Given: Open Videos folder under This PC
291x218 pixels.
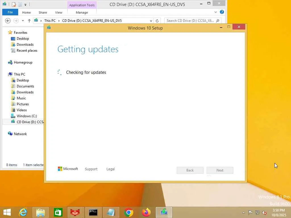Looking at the screenshot, I should click(x=22, y=110).
